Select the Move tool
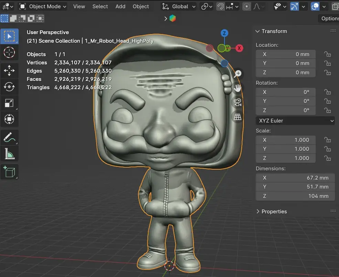 (9, 71)
